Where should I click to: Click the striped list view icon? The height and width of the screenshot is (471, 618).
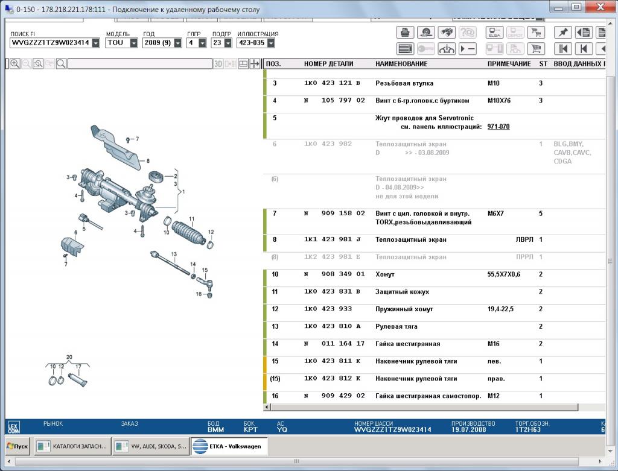(x=405, y=49)
